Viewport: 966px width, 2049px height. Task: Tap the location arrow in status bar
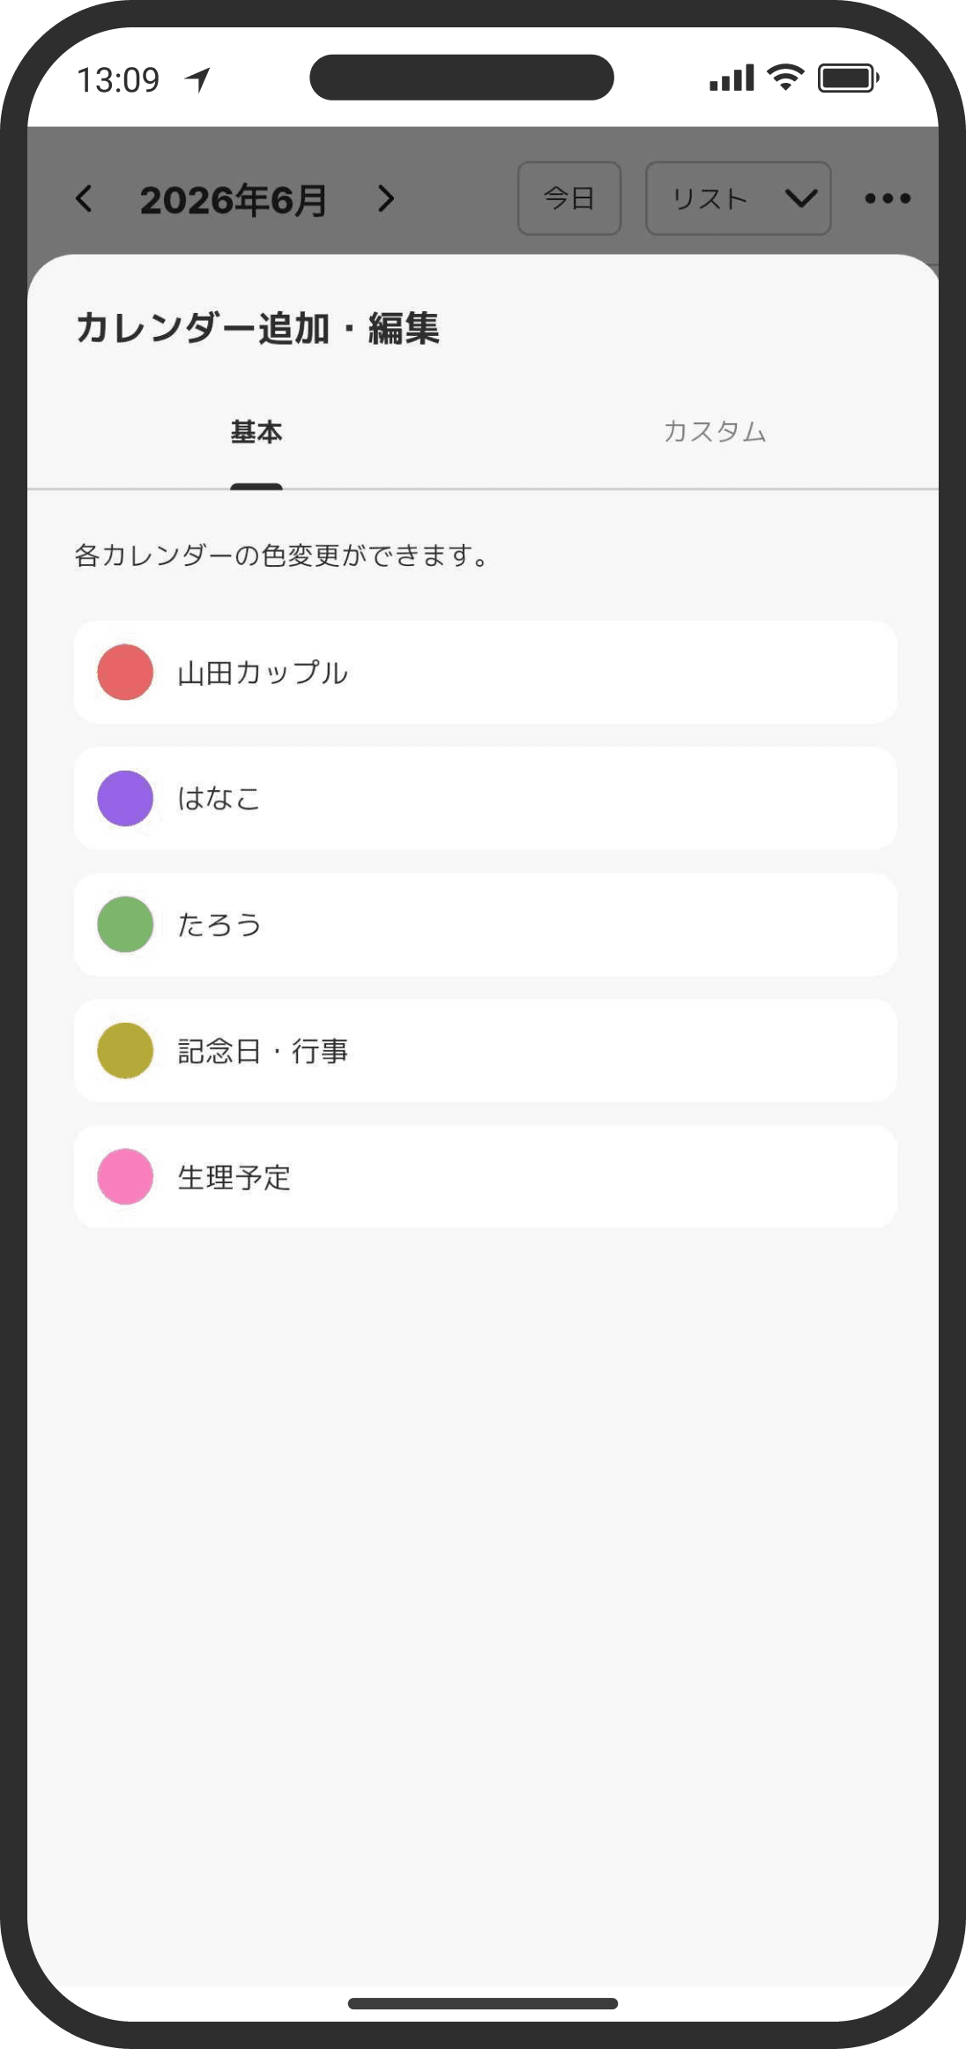click(x=198, y=79)
